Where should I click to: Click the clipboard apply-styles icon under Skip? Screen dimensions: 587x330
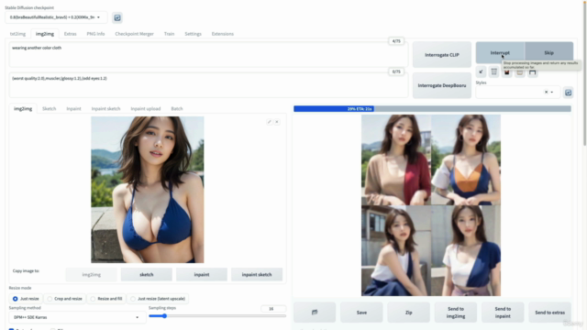click(520, 71)
